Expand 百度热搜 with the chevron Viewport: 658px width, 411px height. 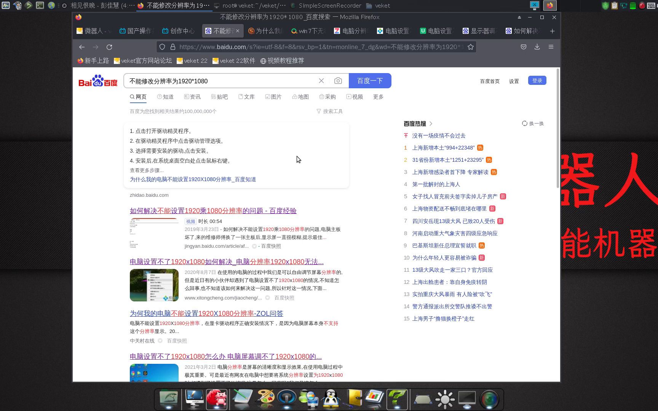[431, 123]
